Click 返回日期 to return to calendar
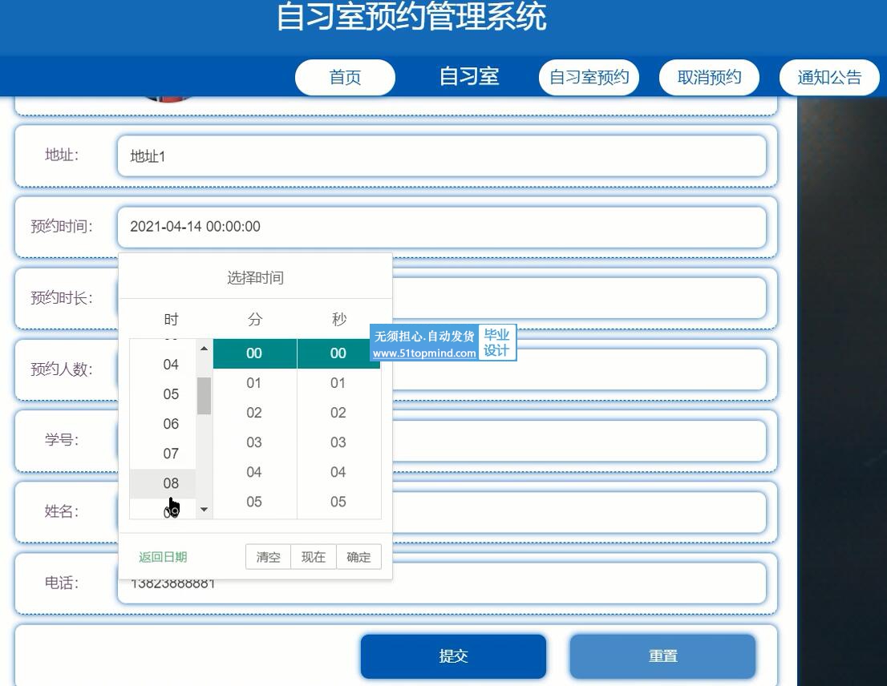Viewport: 887px width, 686px height. click(x=163, y=557)
